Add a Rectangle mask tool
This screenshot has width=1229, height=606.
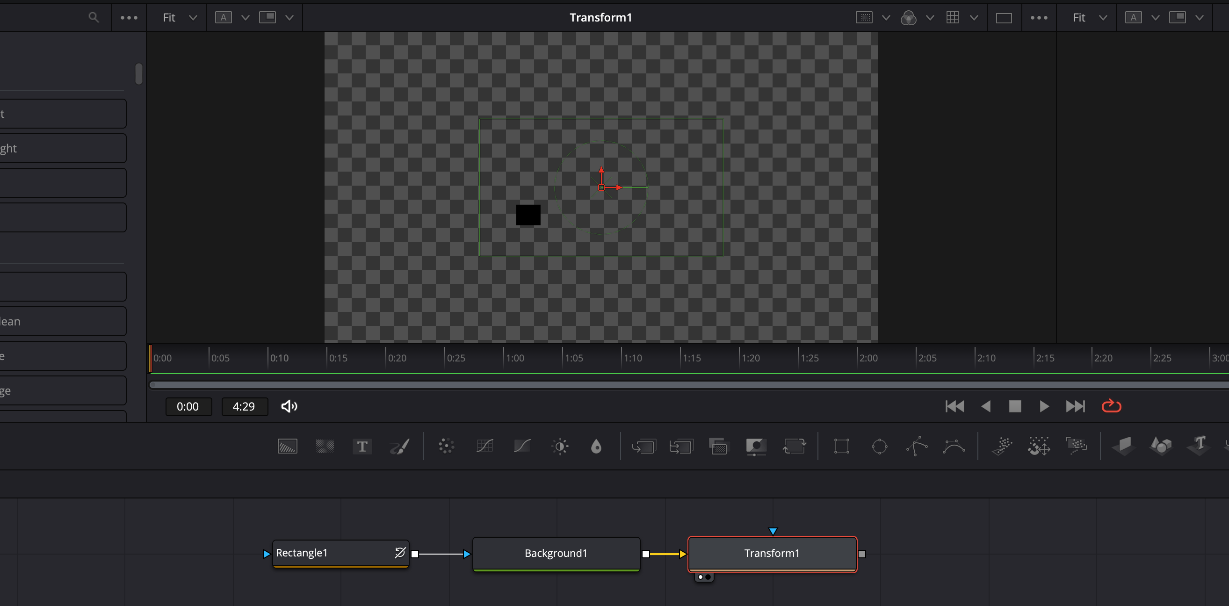(x=842, y=446)
